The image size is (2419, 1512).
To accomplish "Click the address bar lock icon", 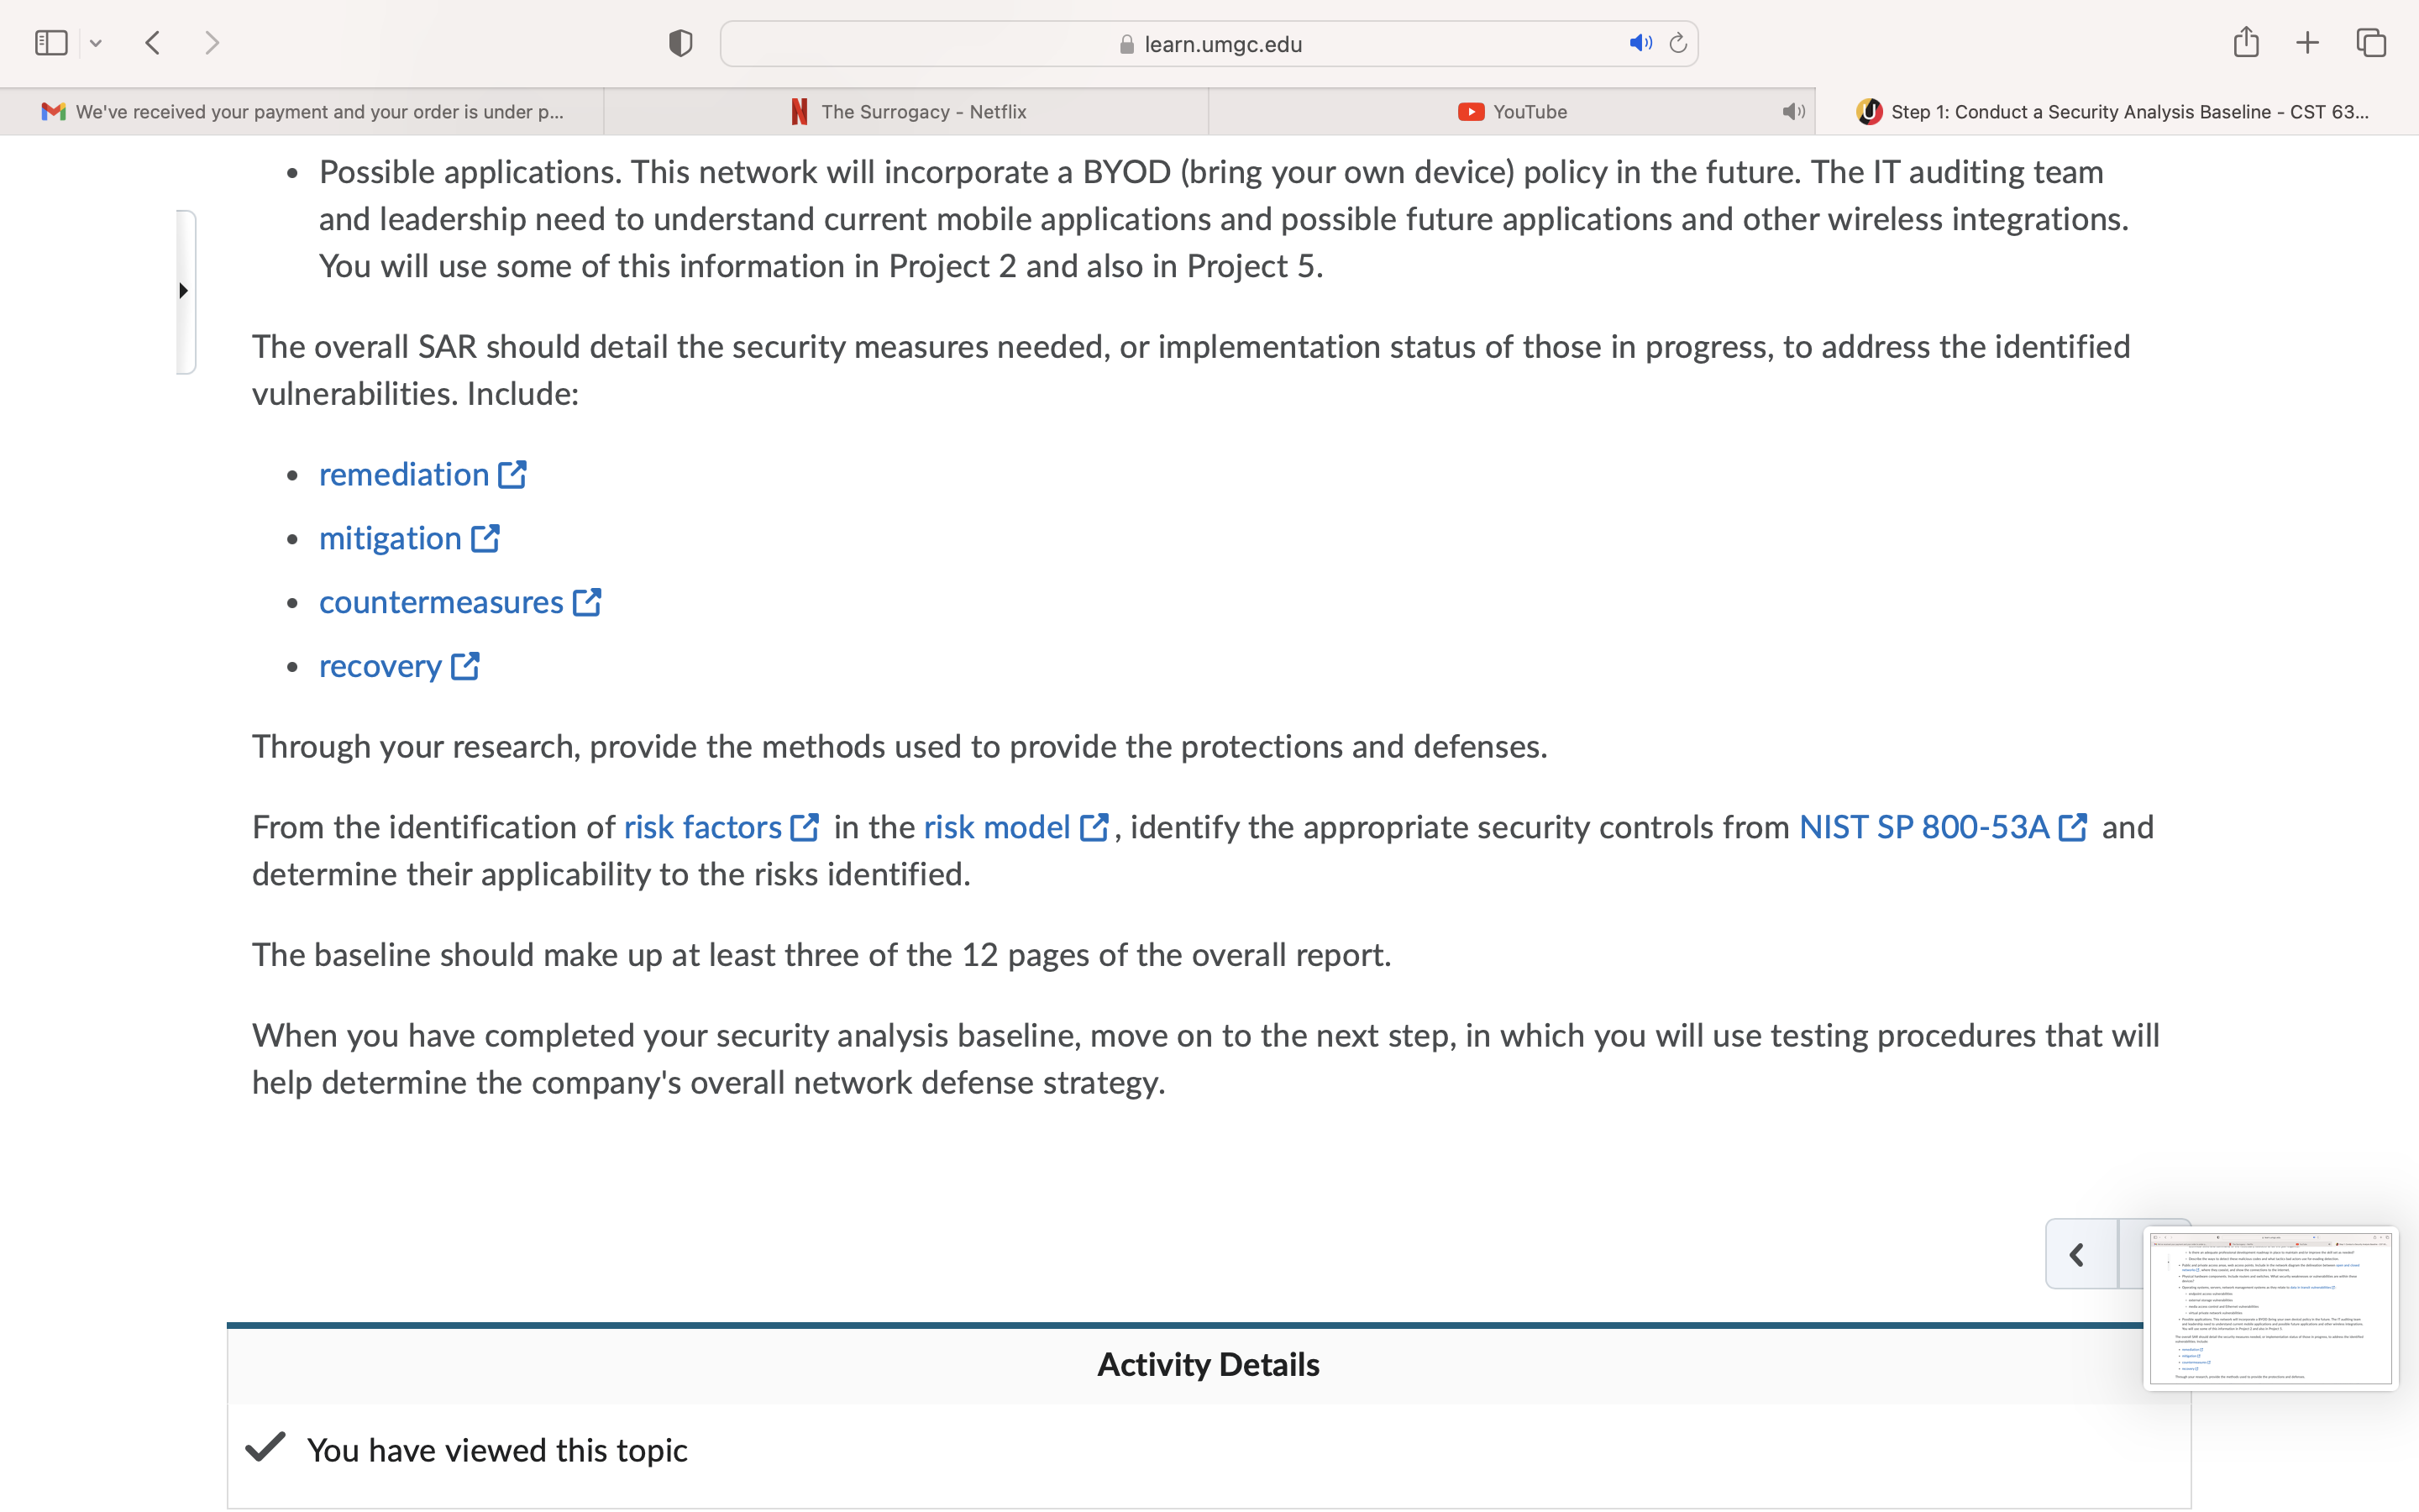I will 1126,44.
